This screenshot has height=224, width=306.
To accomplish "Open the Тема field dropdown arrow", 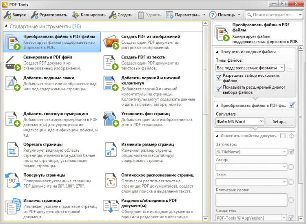I will [x=284, y=182].
